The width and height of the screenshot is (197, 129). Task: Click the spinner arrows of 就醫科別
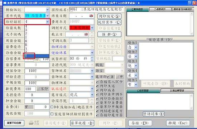click(x=92, y=59)
